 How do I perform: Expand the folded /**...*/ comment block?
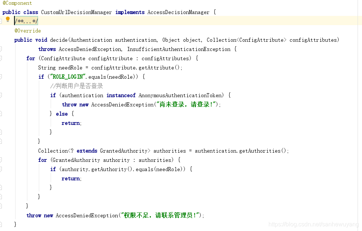click(26, 21)
